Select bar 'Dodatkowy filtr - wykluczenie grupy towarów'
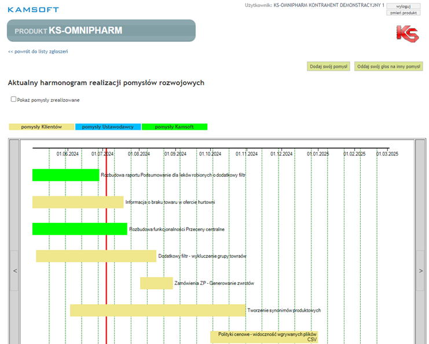429x344 pixels. 96,256
